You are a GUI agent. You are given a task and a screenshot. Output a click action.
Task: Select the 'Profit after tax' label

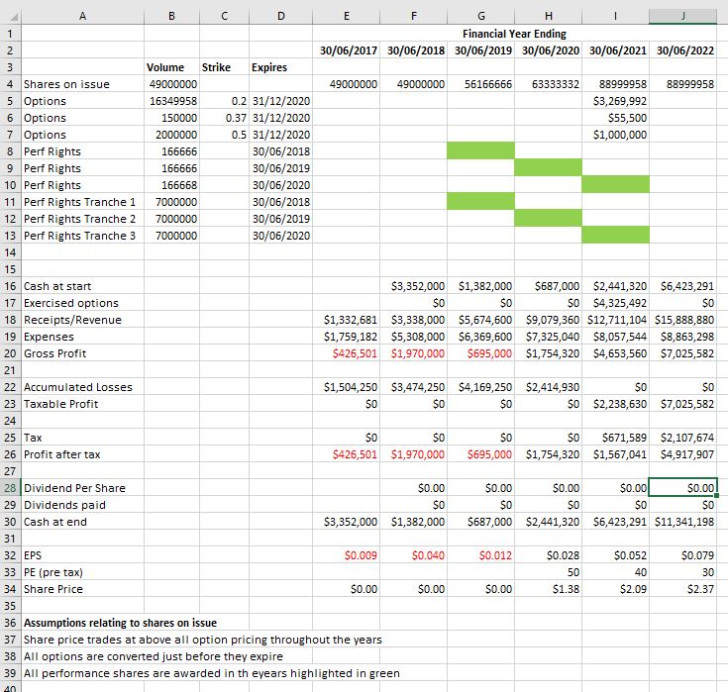coord(82,454)
